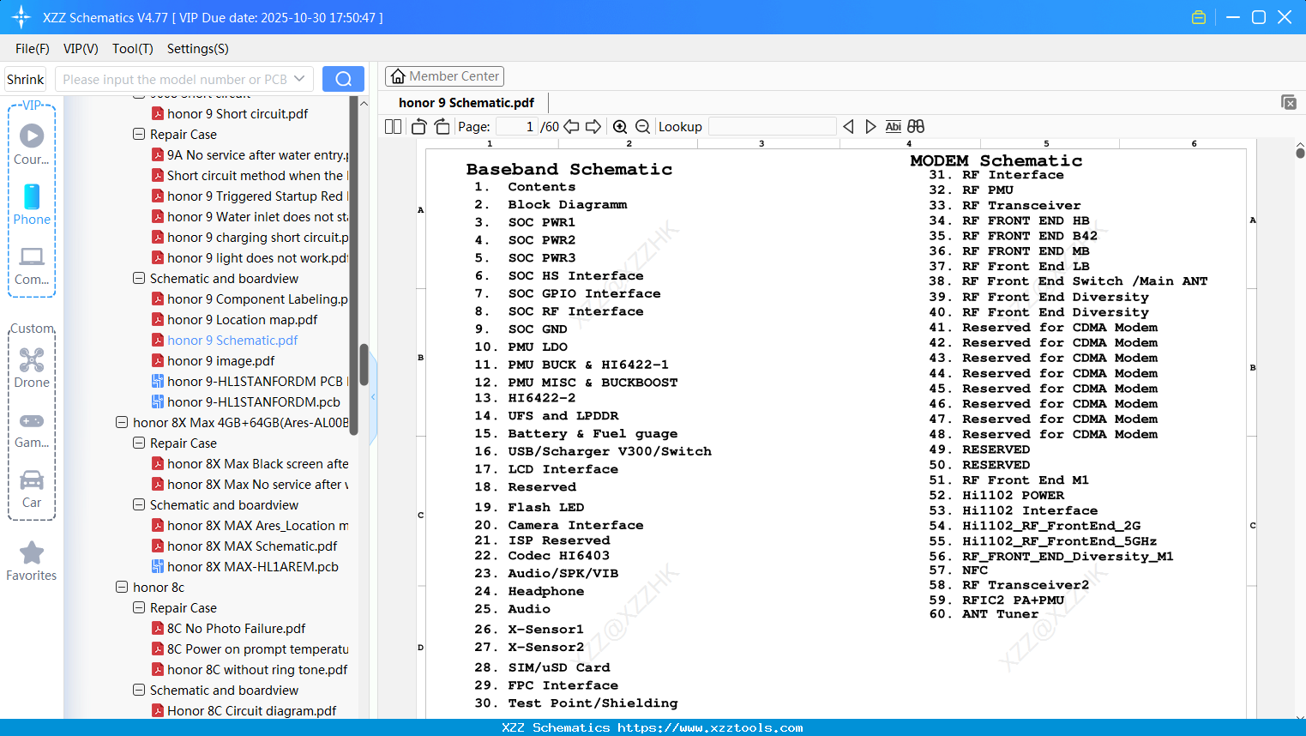Go to the next page arrow

(593, 126)
